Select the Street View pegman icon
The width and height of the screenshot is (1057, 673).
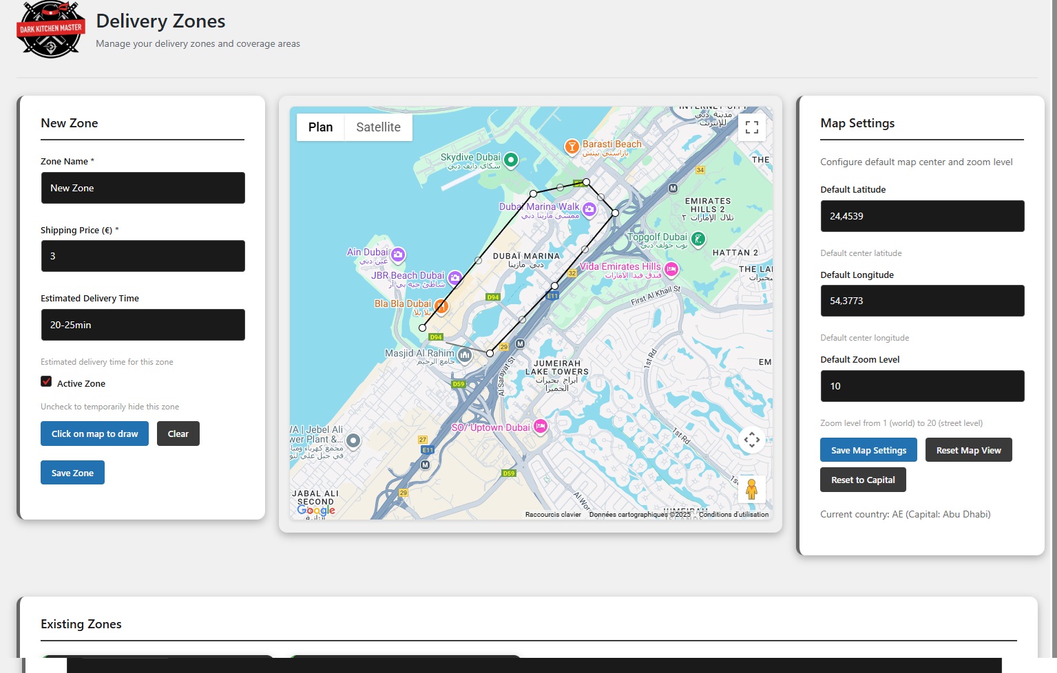[752, 489]
